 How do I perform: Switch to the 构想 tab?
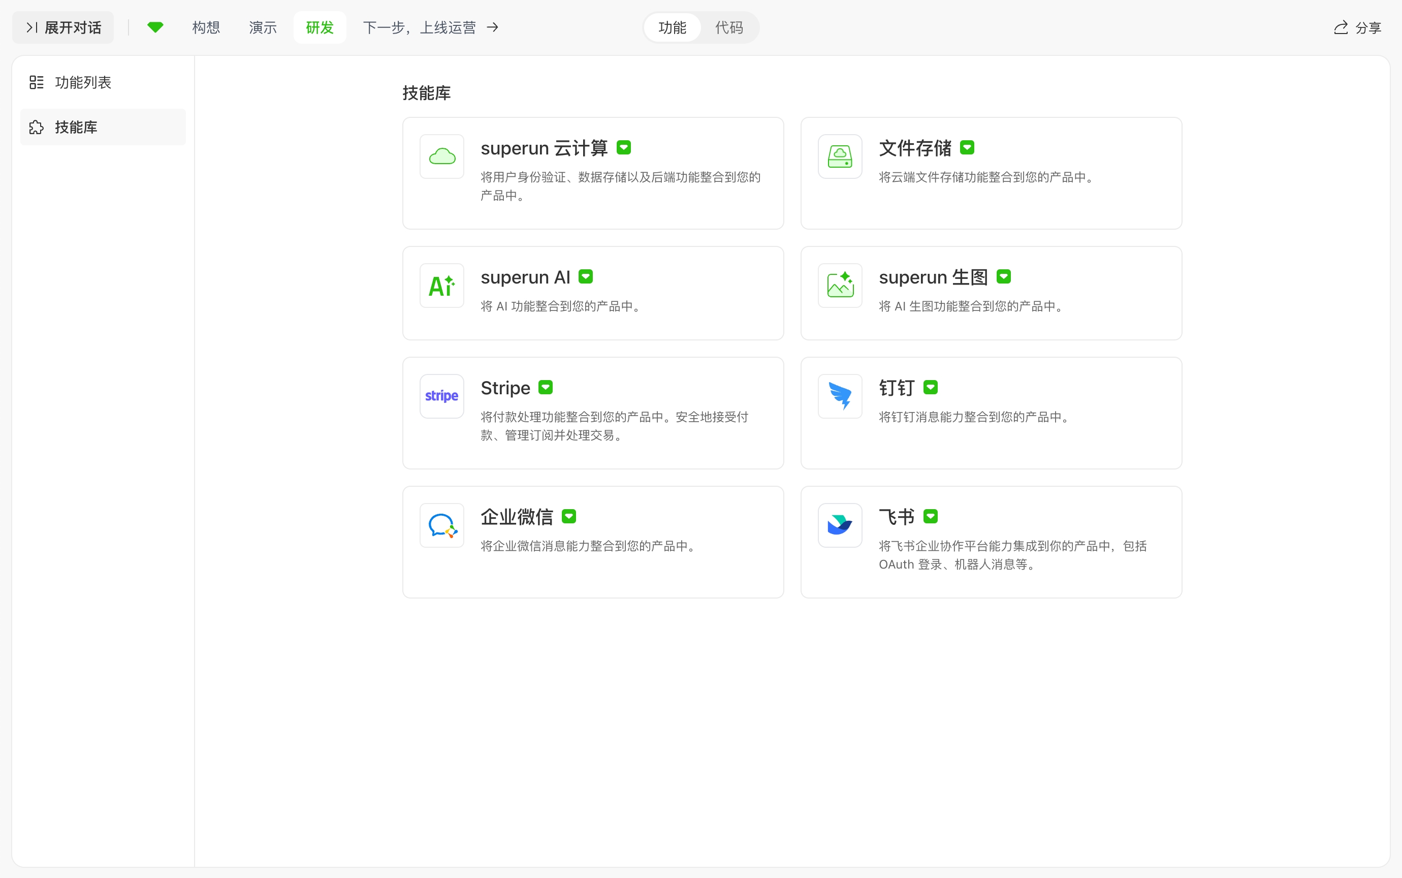(x=206, y=27)
